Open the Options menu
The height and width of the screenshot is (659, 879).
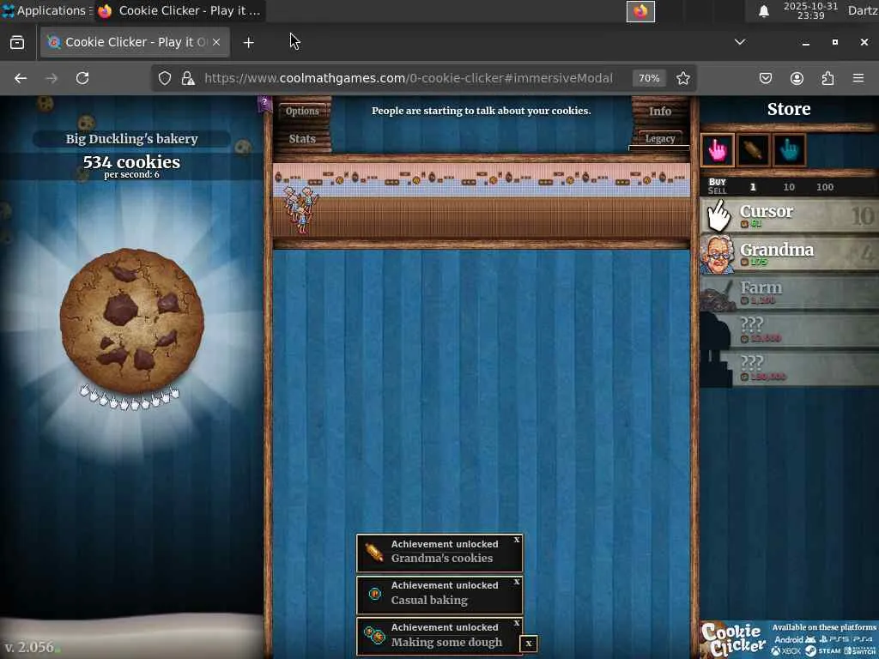click(x=302, y=111)
